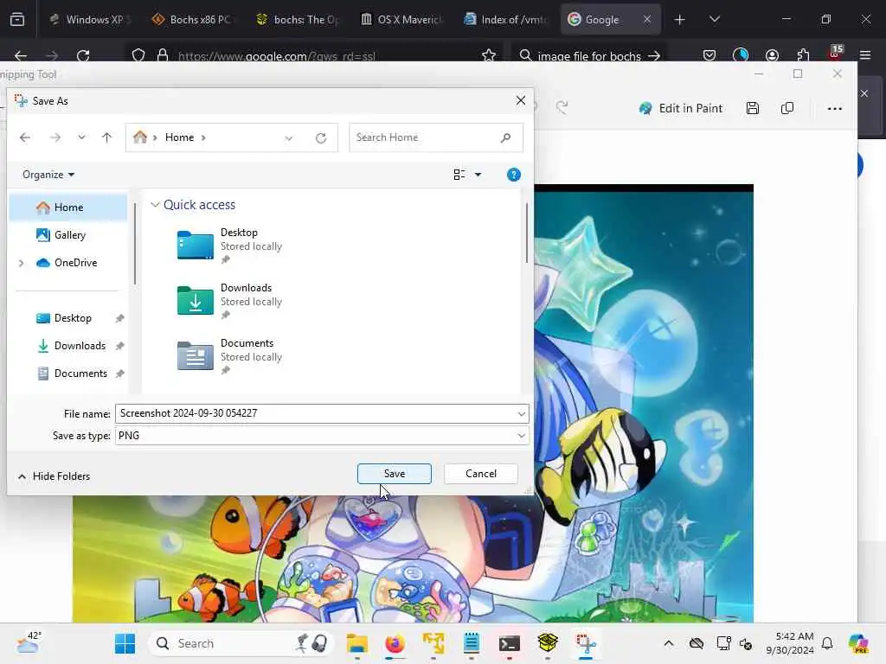
Task: Open the Pocket icon in Firefox toolbar
Action: (709, 55)
